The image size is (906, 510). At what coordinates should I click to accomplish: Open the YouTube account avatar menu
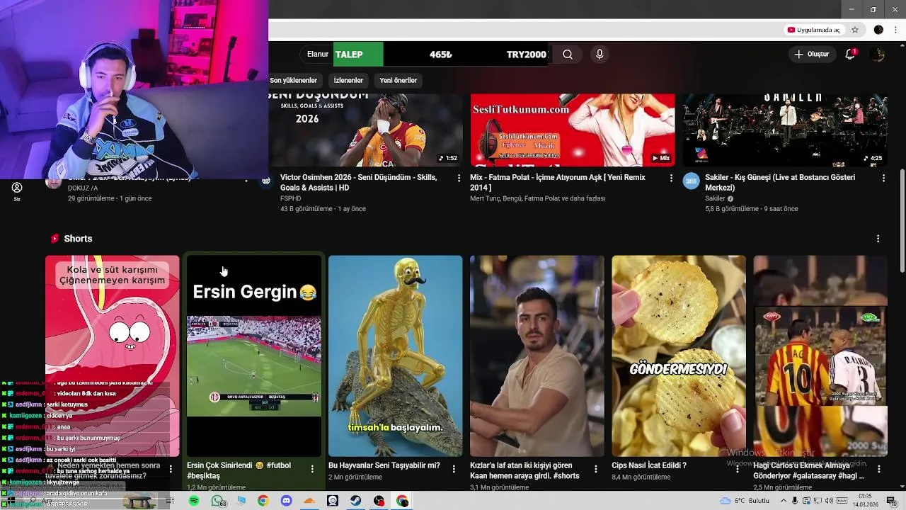[x=878, y=55]
